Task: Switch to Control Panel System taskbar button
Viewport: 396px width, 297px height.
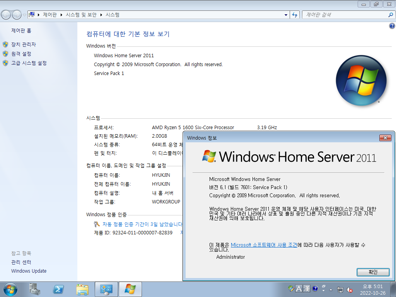Action: click(x=106, y=289)
